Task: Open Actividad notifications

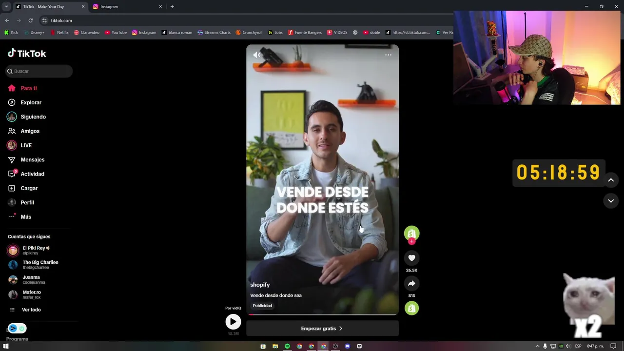Action: click(x=33, y=174)
